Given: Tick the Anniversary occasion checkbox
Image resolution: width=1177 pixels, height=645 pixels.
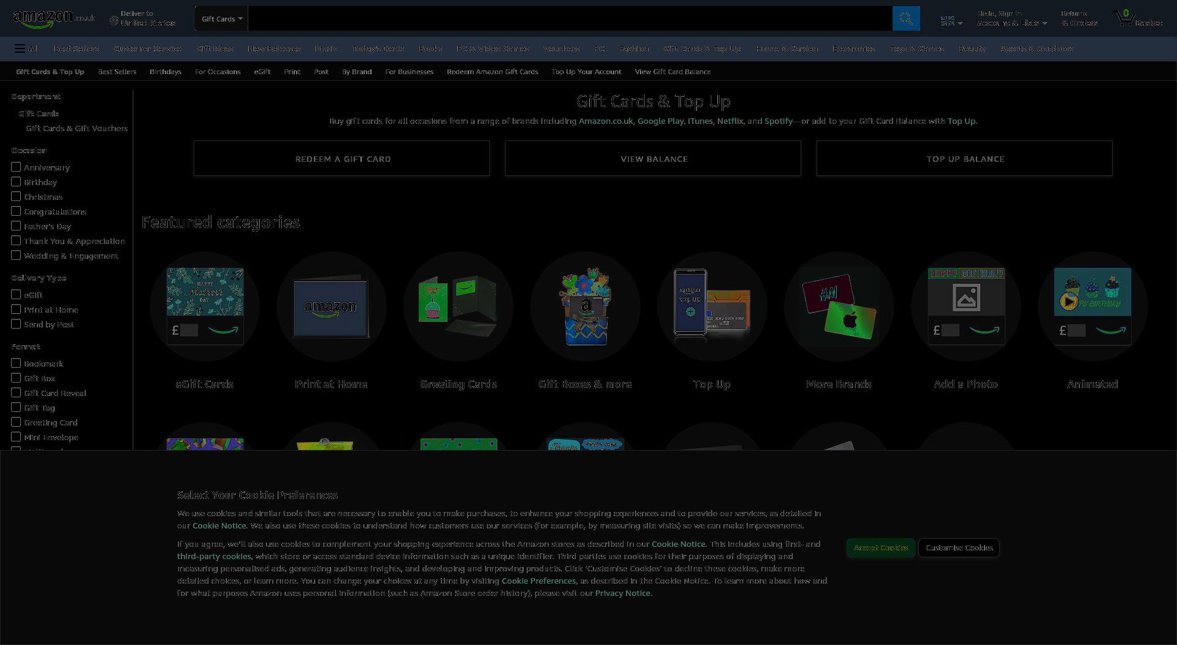Looking at the screenshot, I should pos(16,167).
